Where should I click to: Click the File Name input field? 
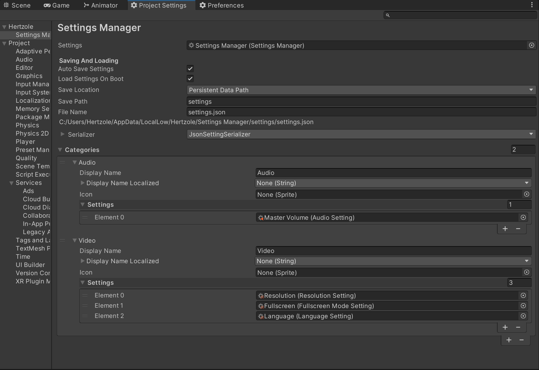tap(361, 112)
